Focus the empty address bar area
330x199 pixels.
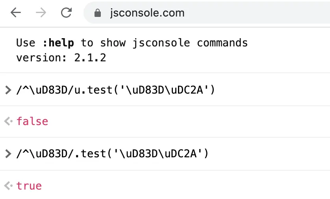(x=257, y=13)
